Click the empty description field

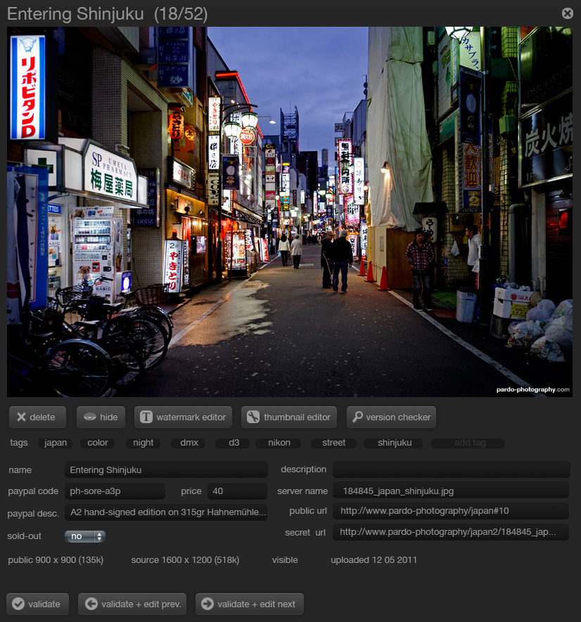[x=450, y=469]
